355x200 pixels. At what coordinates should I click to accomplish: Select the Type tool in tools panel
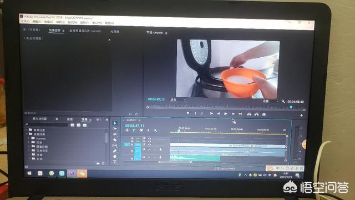point(115,162)
